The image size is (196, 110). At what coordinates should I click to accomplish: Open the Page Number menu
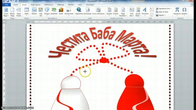click(123, 12)
